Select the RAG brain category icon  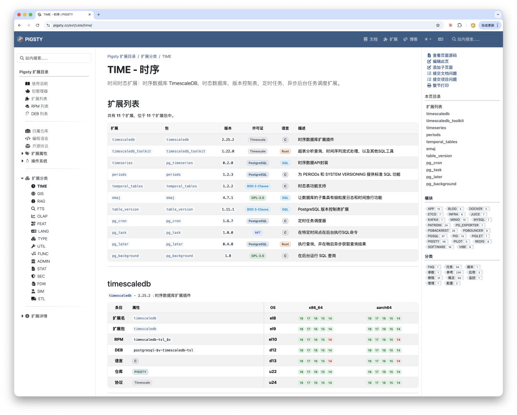34,201
